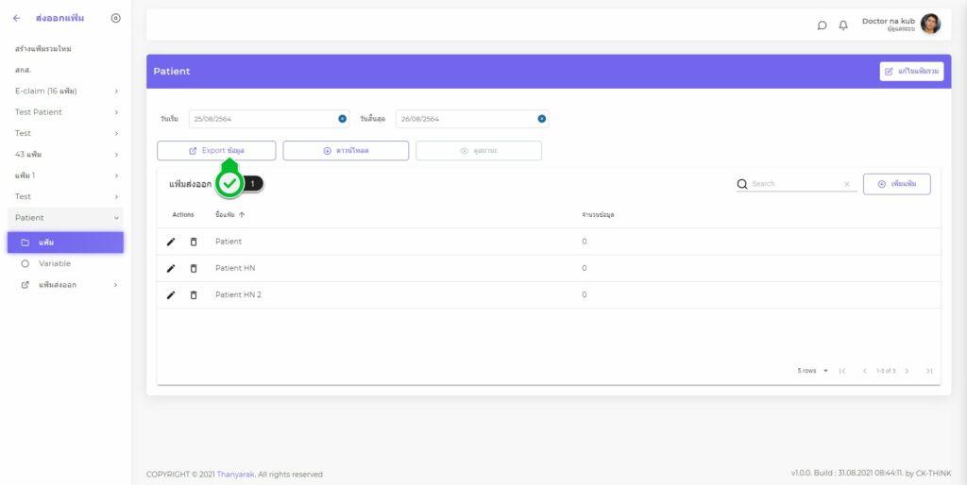The width and height of the screenshot is (967, 485).
Task: Open the Test Patient sidebar menu item
Action: [64, 111]
